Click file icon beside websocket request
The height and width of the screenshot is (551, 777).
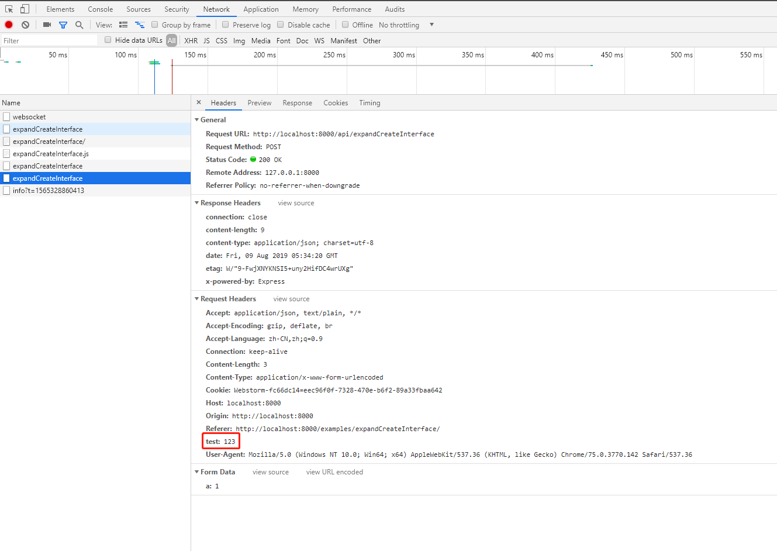pyautogui.click(x=6, y=116)
